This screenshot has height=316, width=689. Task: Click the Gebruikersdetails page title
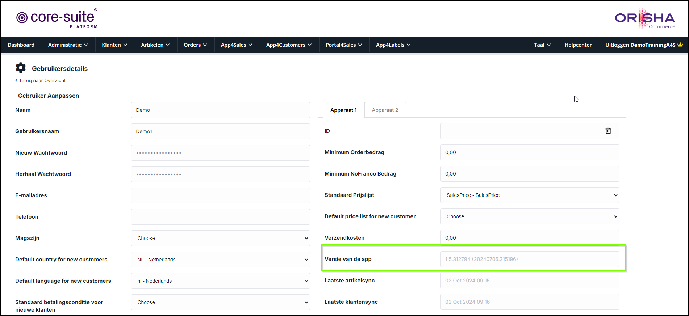(x=60, y=69)
